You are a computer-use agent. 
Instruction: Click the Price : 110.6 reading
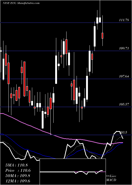18,170
